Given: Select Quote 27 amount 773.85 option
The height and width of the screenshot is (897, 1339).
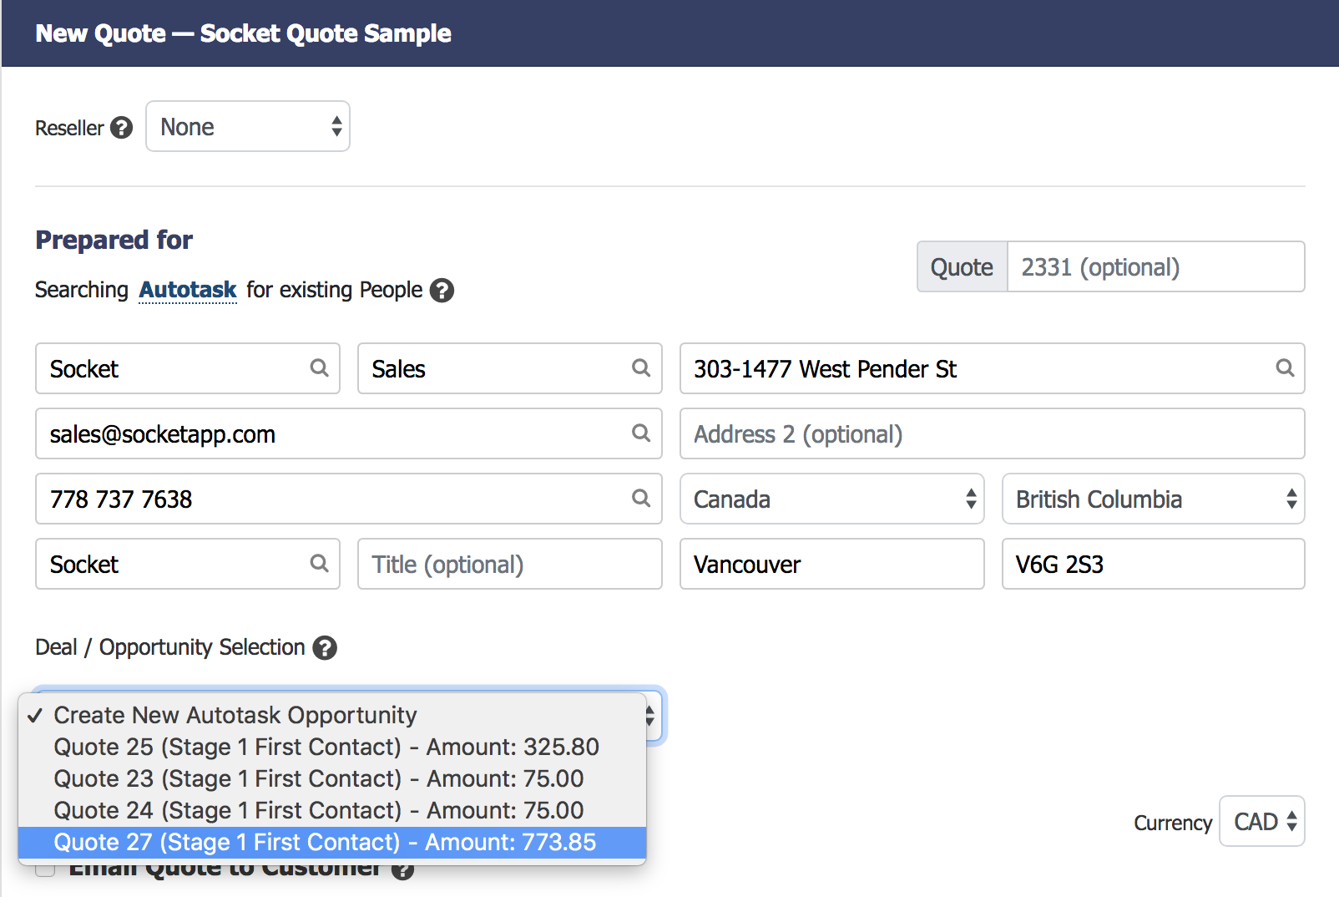Looking at the screenshot, I should (x=332, y=842).
